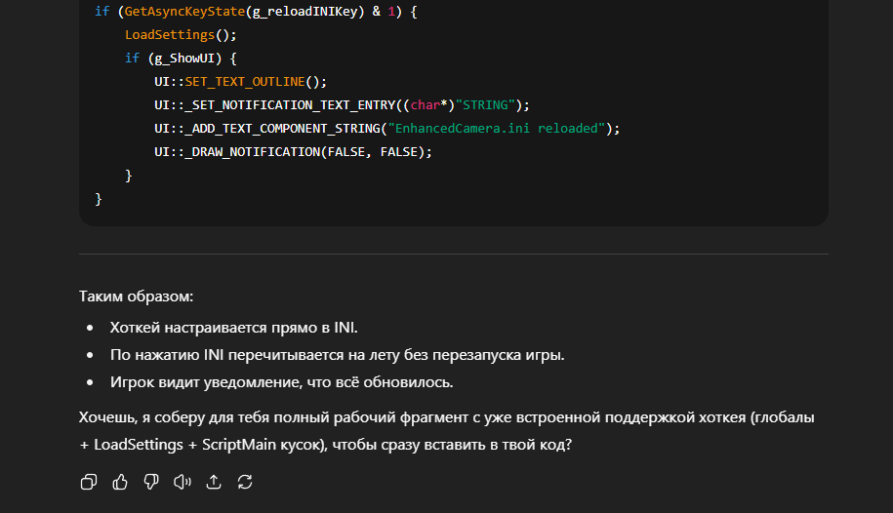Play the response with the speaker icon
Image resolution: width=893 pixels, height=513 pixels.
click(x=183, y=482)
